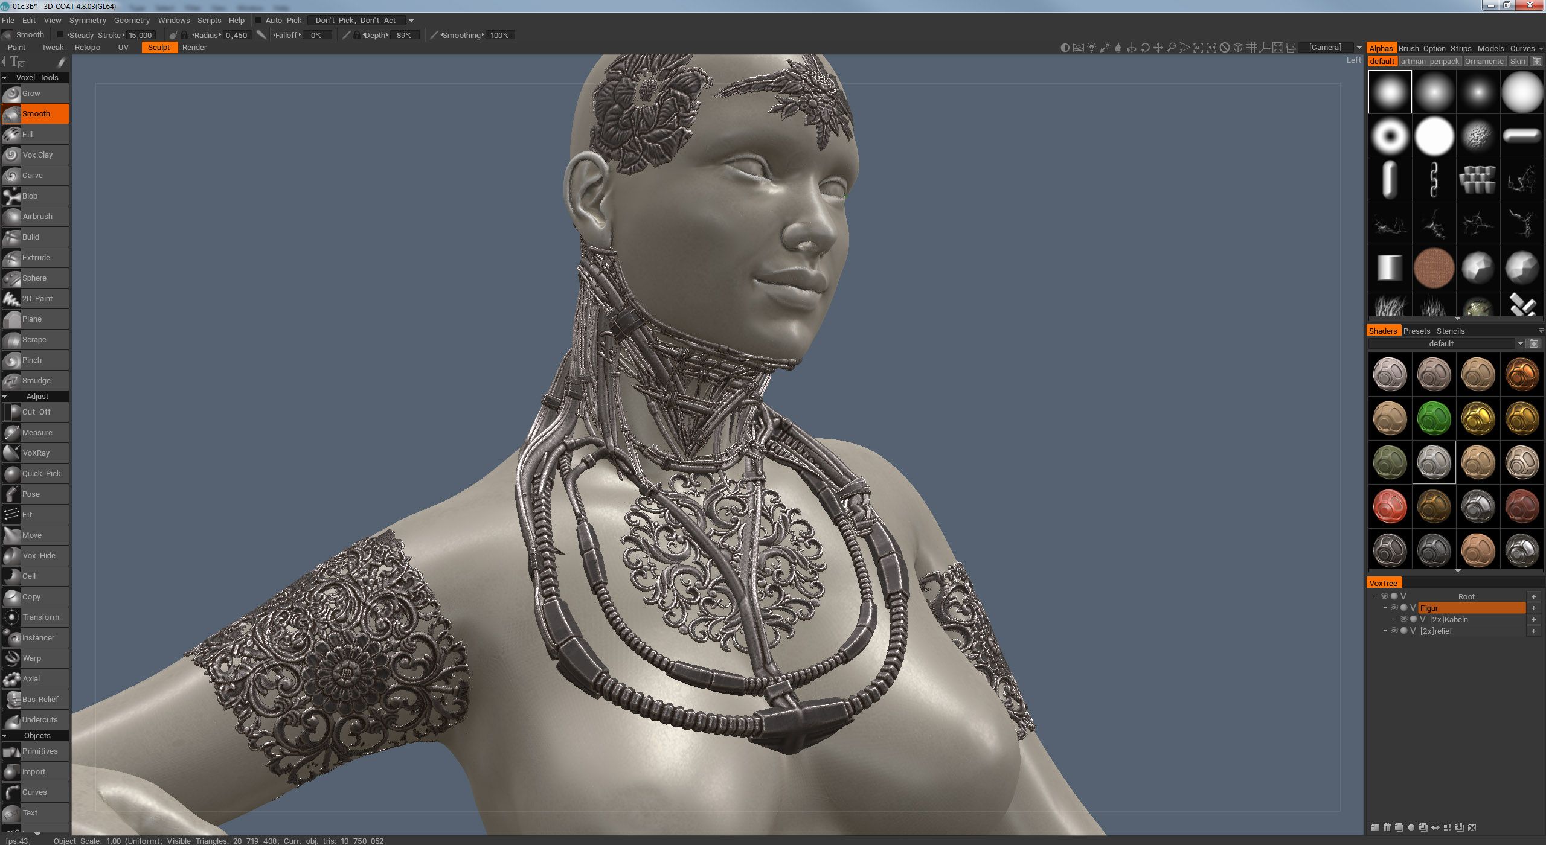The width and height of the screenshot is (1546, 845).
Task: Select the Measure tool
Action: point(35,433)
